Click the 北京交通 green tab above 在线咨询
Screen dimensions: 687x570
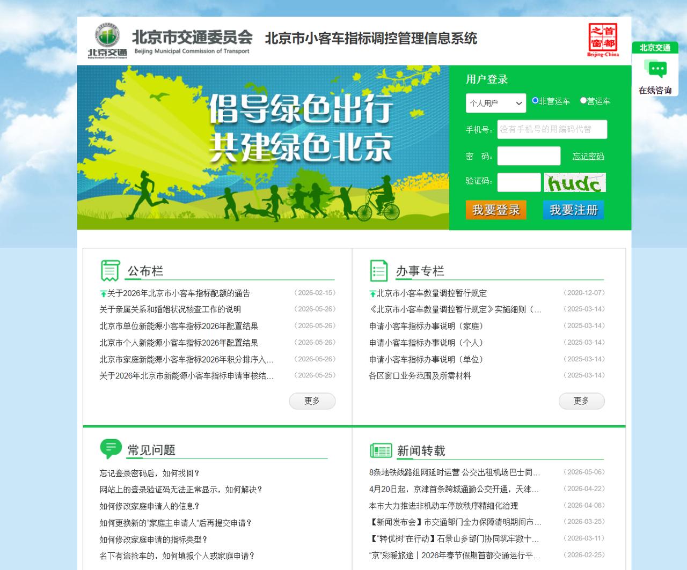655,48
